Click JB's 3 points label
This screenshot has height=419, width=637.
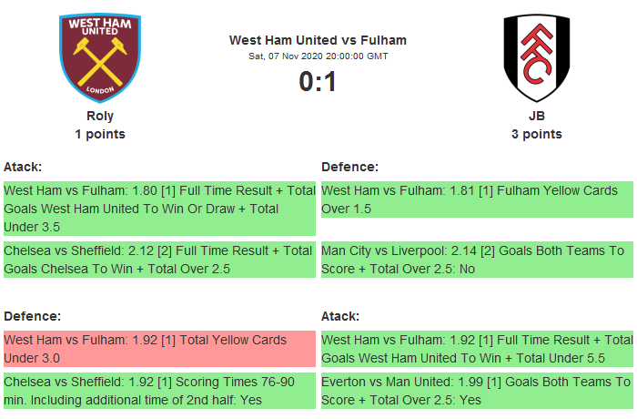coord(536,134)
